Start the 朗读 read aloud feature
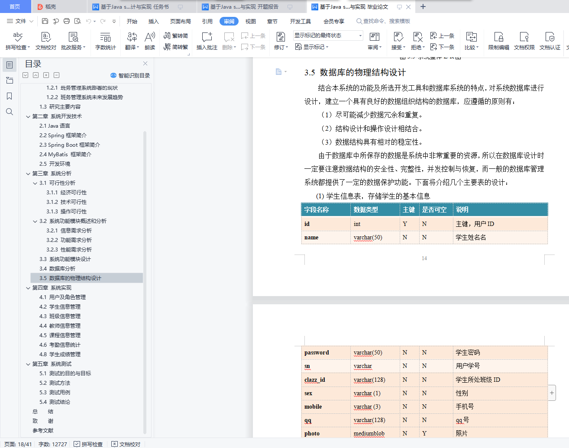The height and width of the screenshot is (448, 569). pos(150,41)
